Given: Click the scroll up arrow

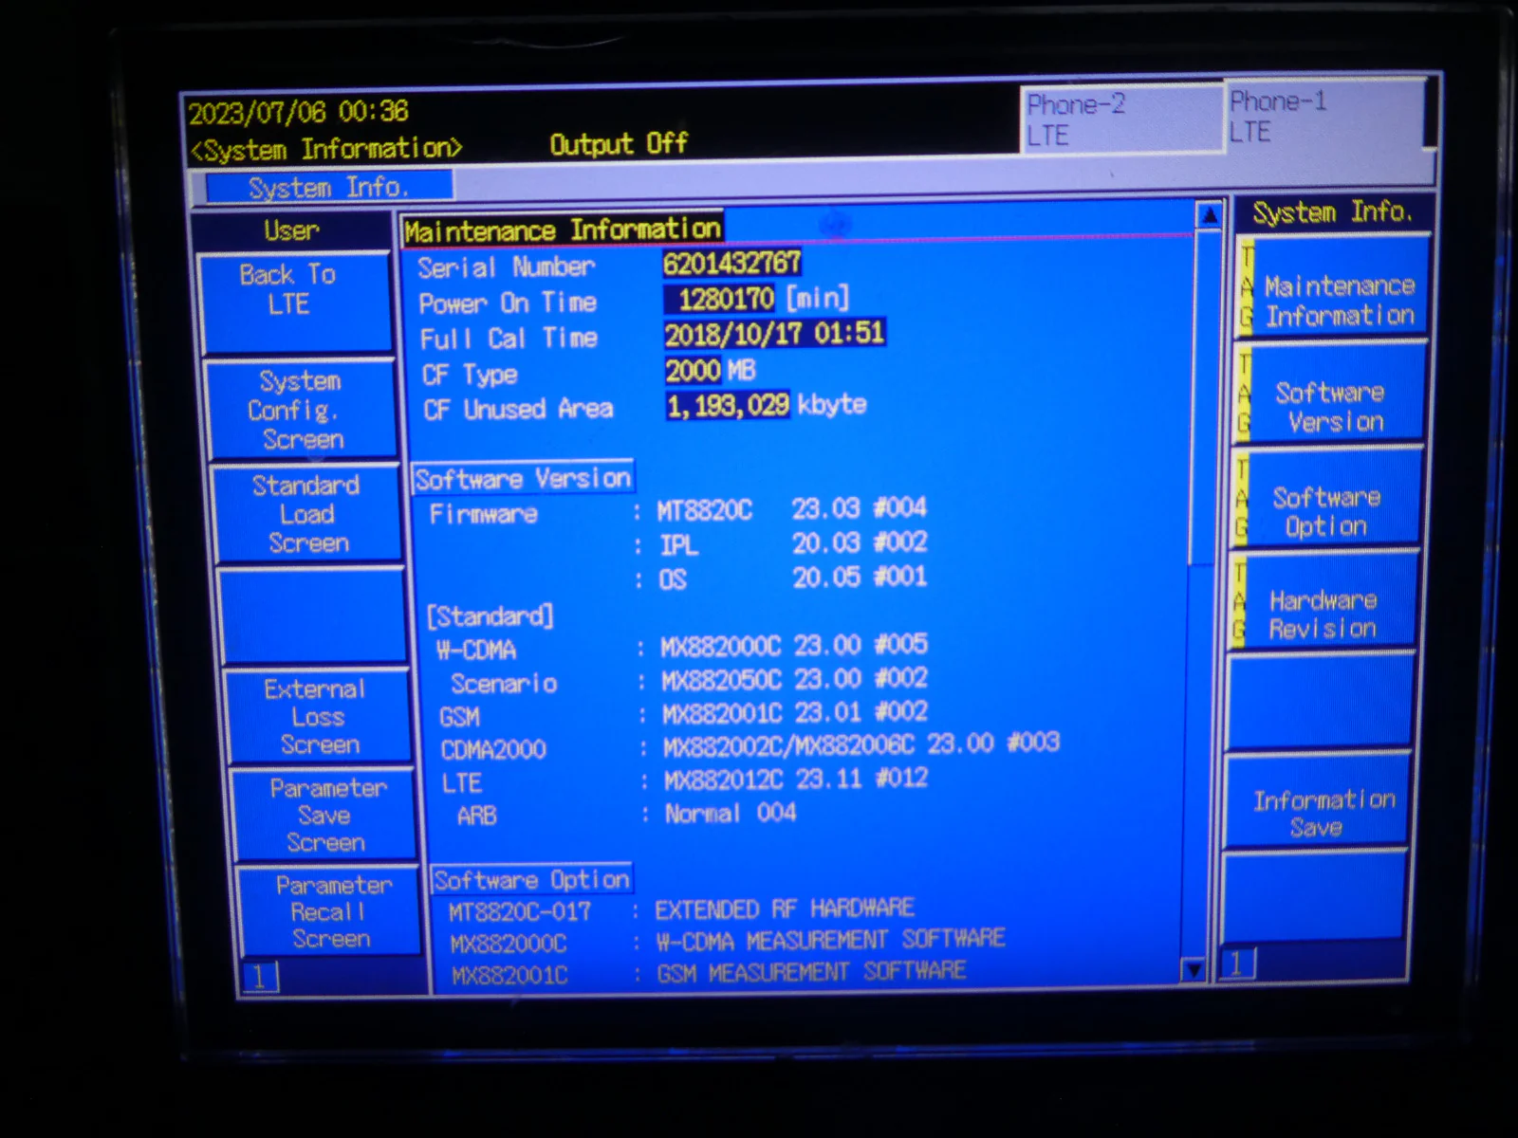Looking at the screenshot, I should click(x=1209, y=216).
